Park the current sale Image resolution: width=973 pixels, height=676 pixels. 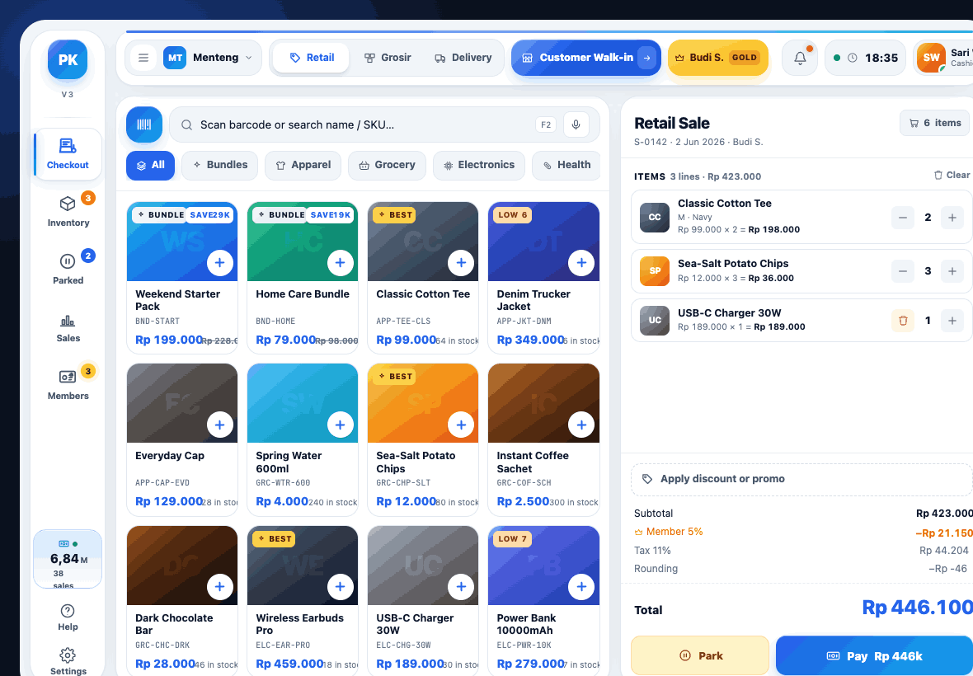[700, 655]
